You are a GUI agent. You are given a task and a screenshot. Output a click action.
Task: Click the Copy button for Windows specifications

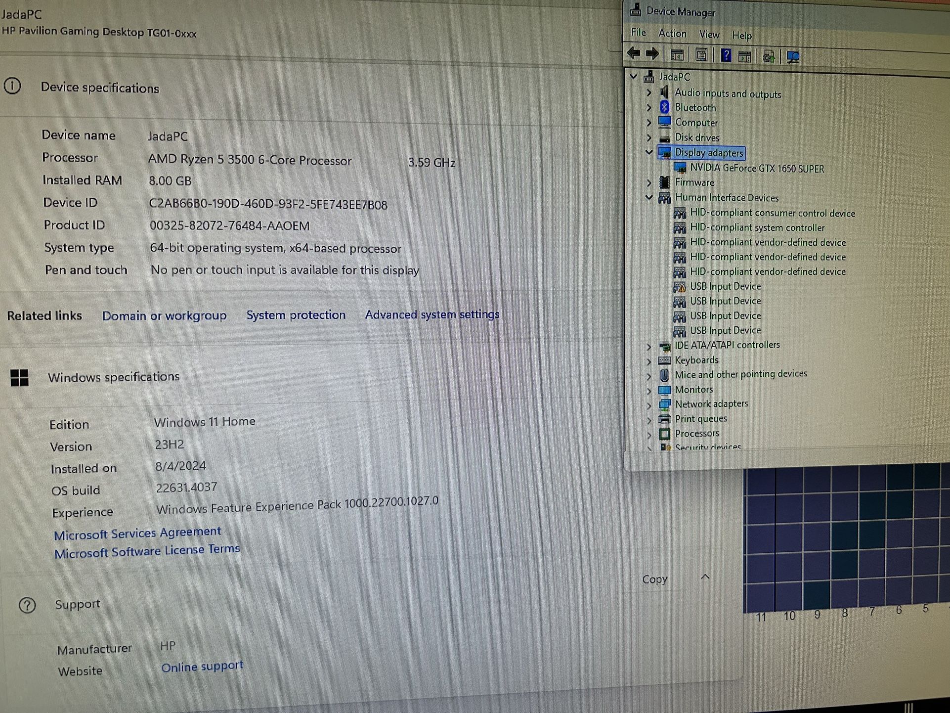(x=655, y=579)
